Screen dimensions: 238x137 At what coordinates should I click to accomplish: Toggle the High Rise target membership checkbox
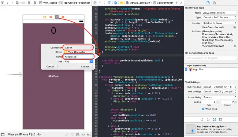[x=186, y=70]
